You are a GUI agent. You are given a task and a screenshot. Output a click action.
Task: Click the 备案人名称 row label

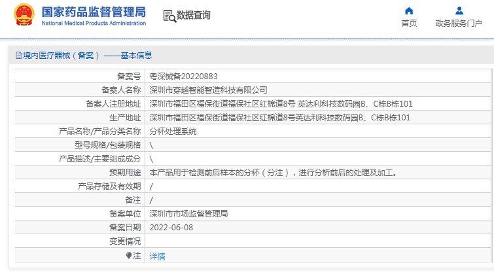pos(121,90)
